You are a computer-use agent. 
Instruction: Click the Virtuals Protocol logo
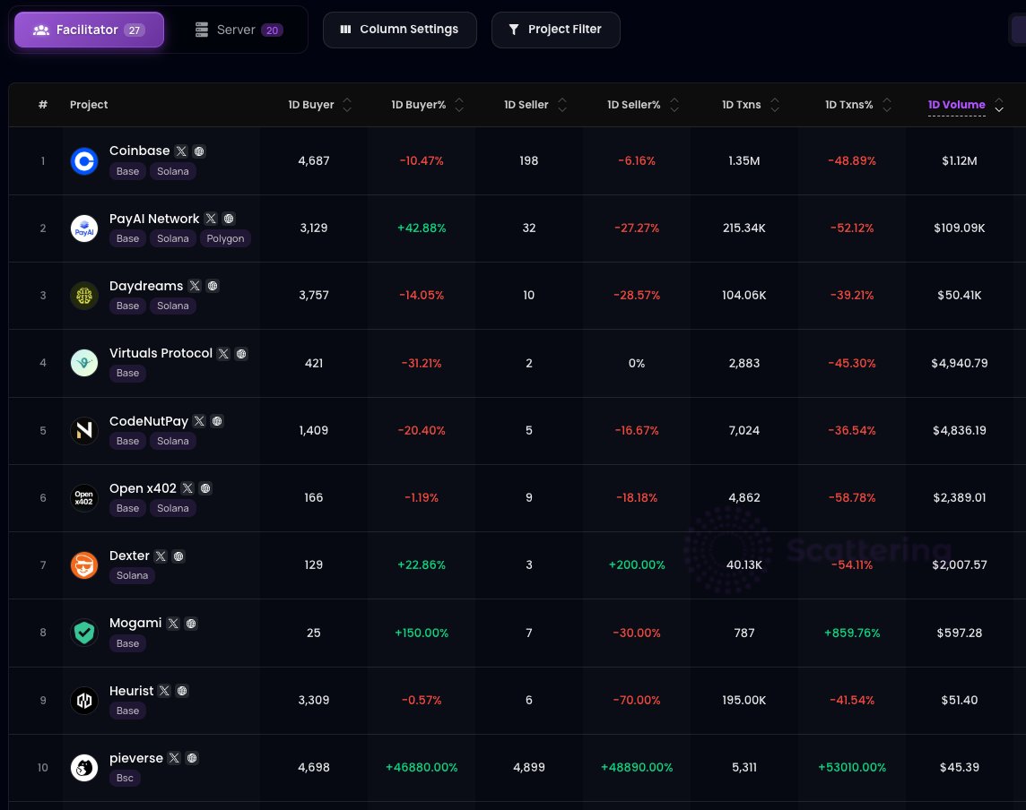pyautogui.click(x=84, y=363)
